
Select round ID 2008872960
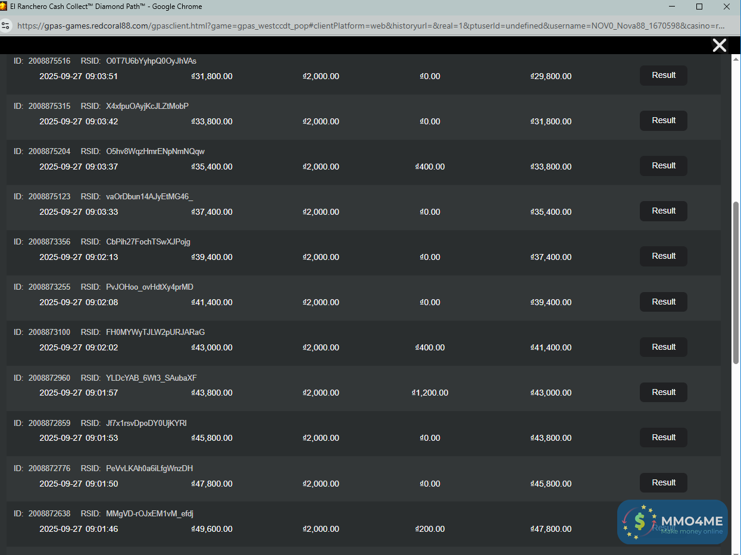pos(49,378)
